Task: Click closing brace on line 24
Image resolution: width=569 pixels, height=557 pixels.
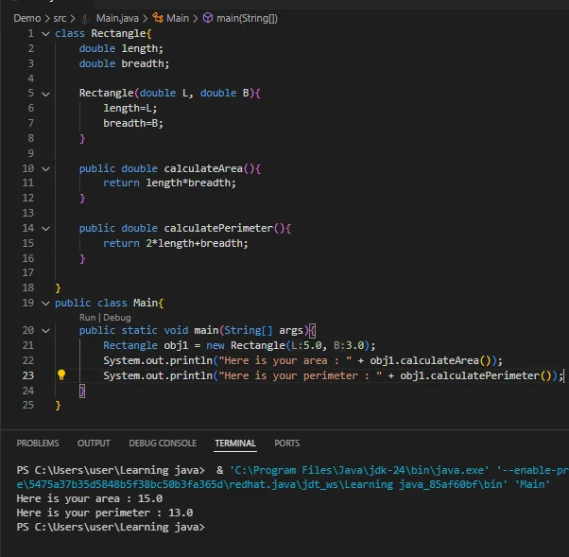Action: point(82,391)
